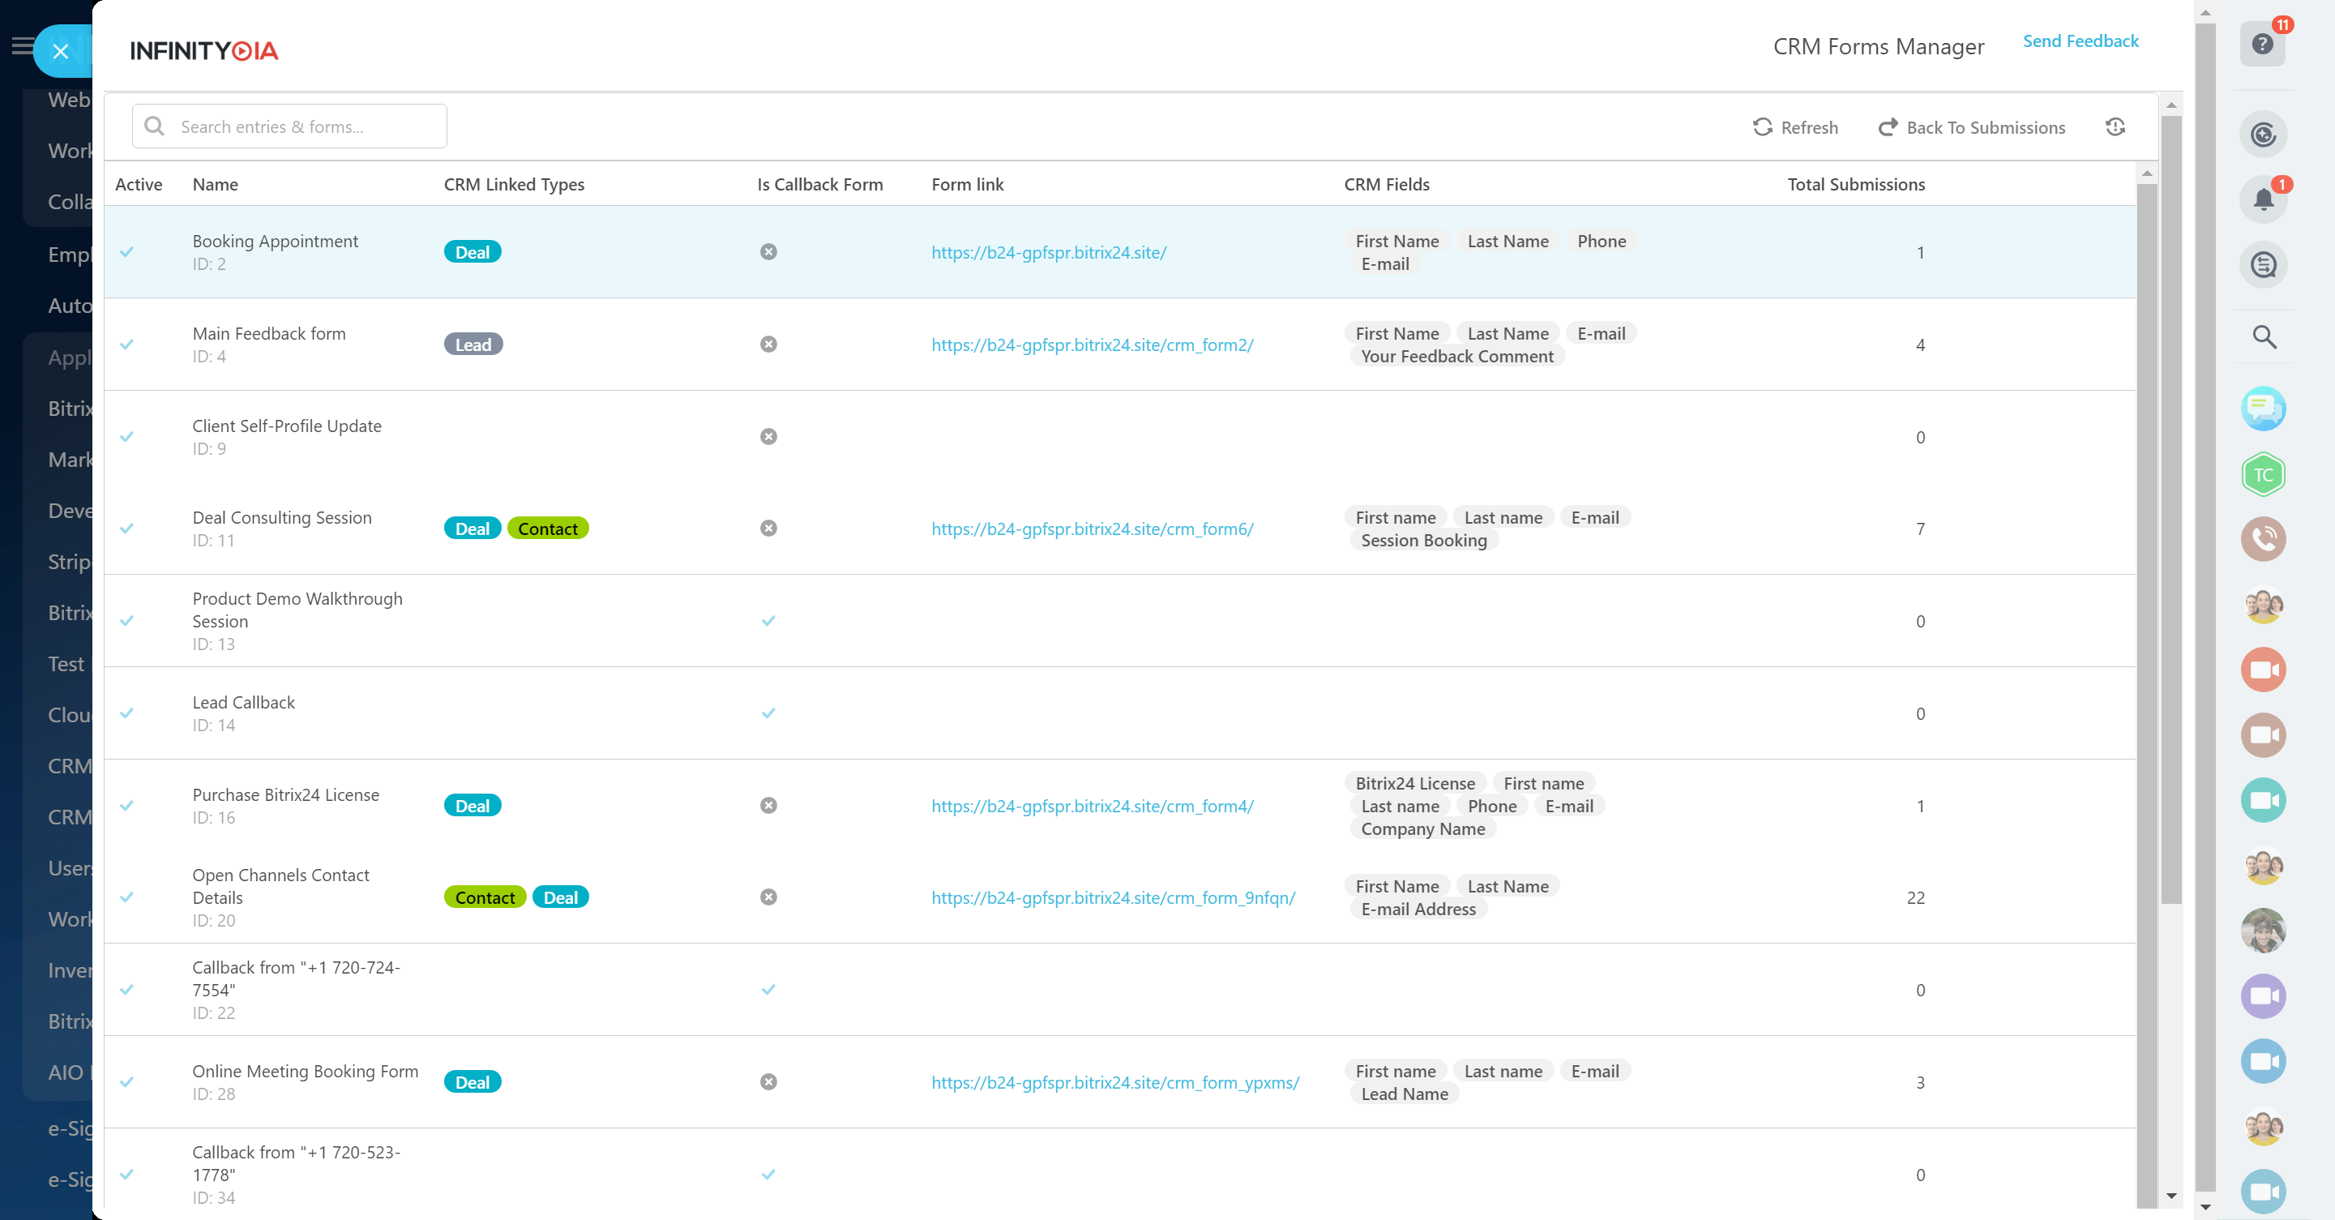
Task: Open the phone call icon in sidebar
Action: tap(2264, 539)
